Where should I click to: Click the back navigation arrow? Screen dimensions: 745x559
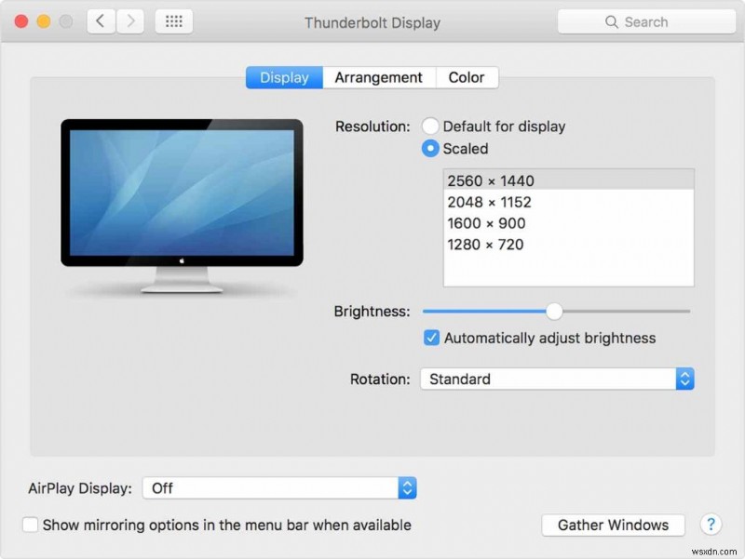coord(100,21)
